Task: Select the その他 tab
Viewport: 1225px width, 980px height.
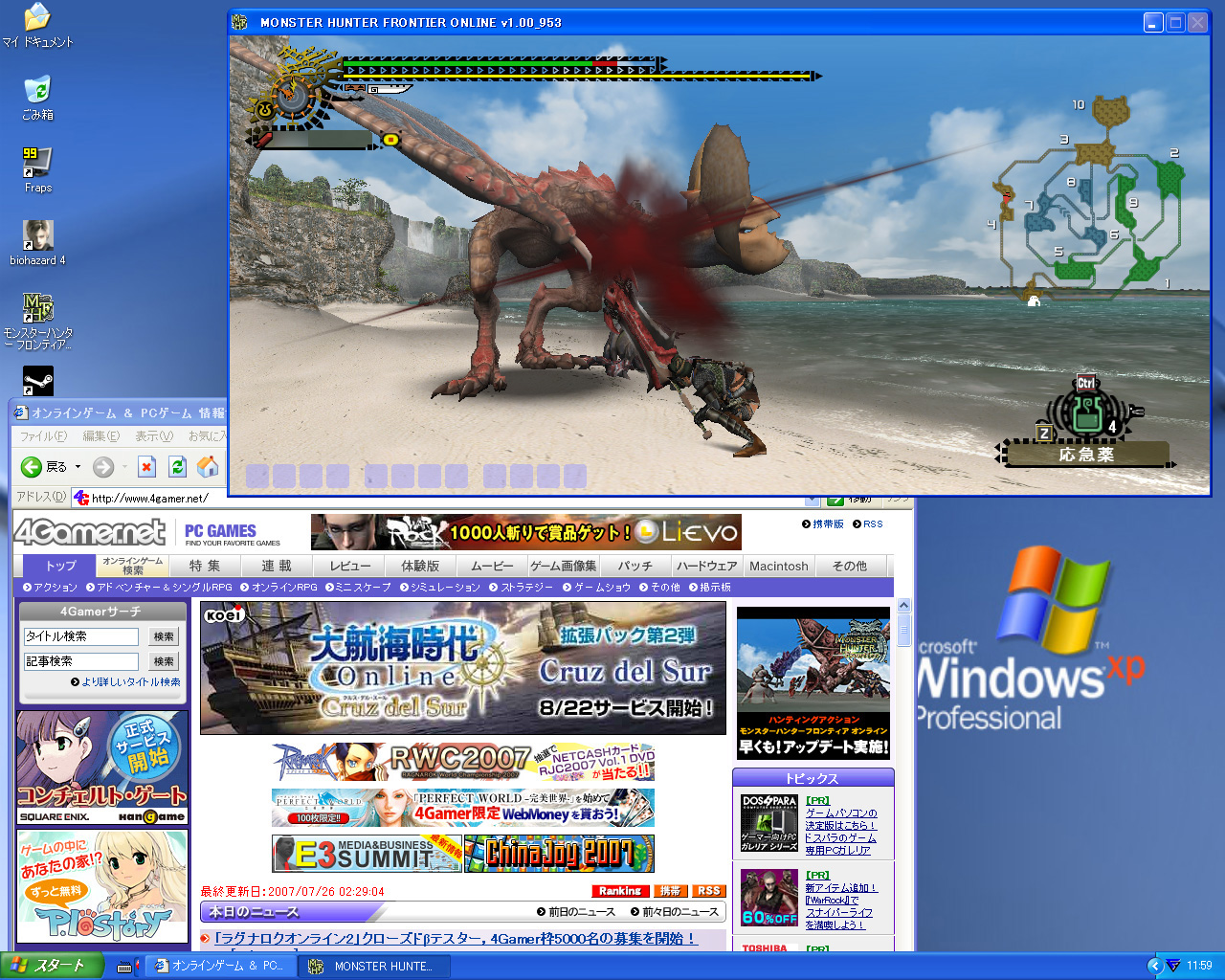Action: click(x=850, y=566)
